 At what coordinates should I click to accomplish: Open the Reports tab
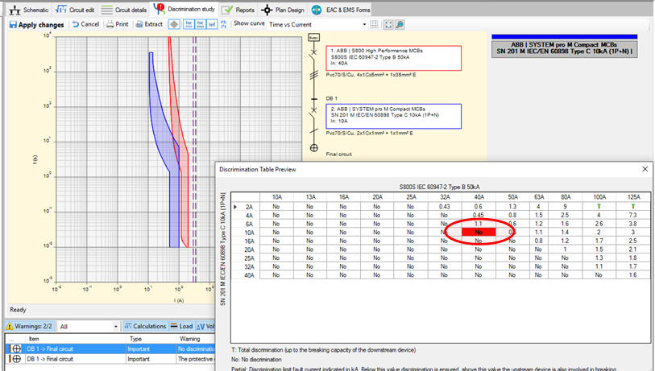[x=238, y=10]
